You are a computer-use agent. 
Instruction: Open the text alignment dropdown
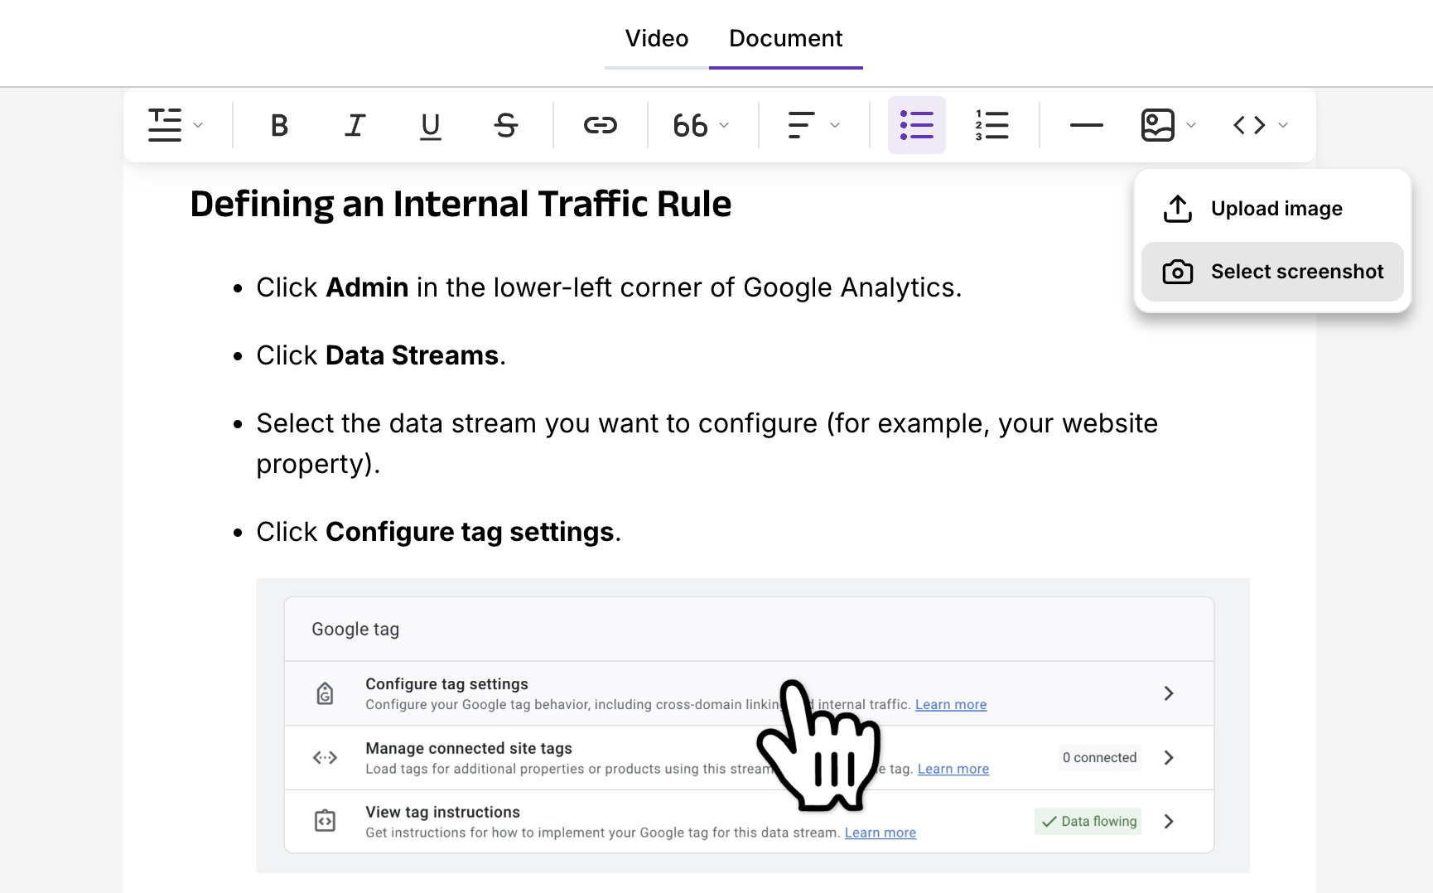pos(834,125)
